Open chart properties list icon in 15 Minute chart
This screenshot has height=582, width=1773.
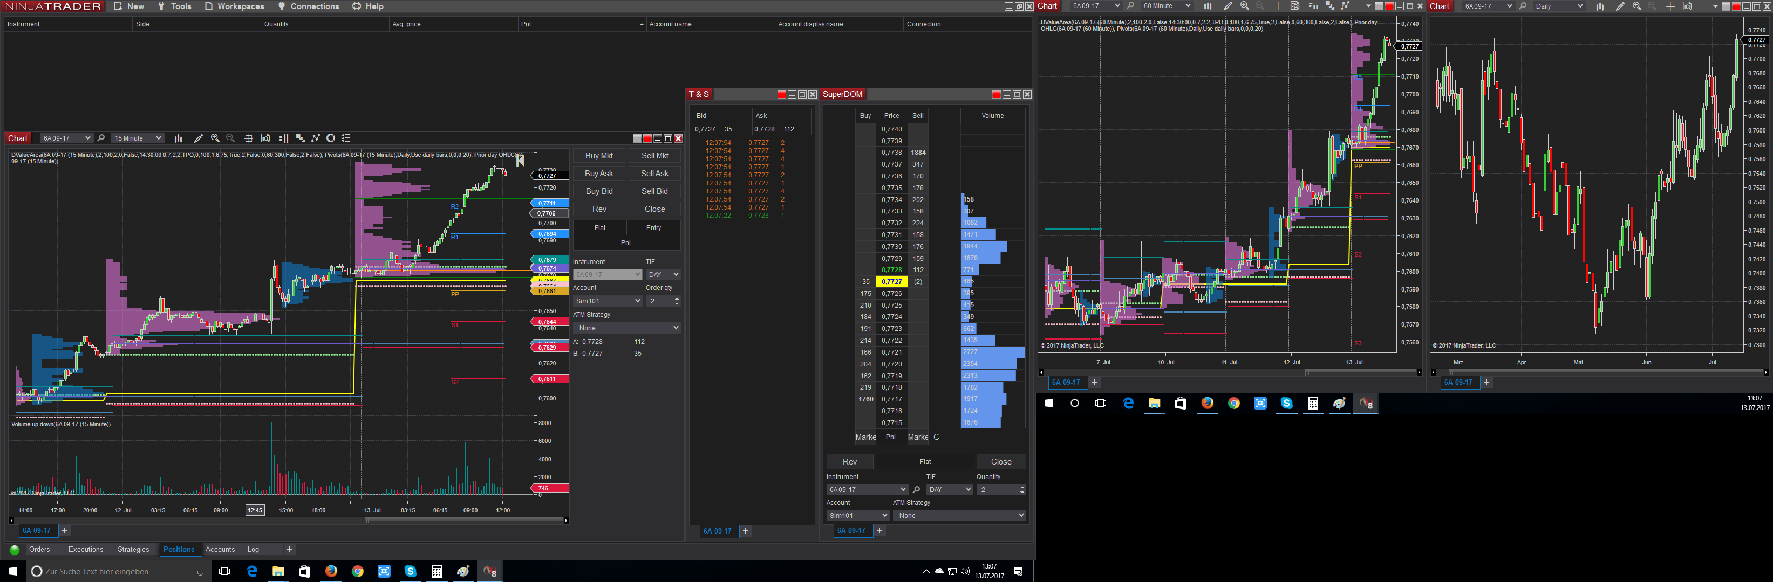346,138
